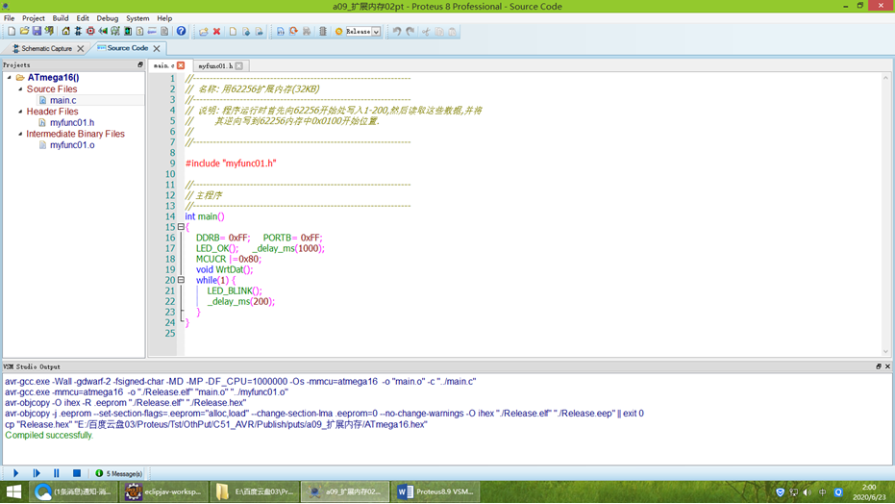Click the New Project toolbar icon
Screen dimensions: 895x504
[11, 32]
